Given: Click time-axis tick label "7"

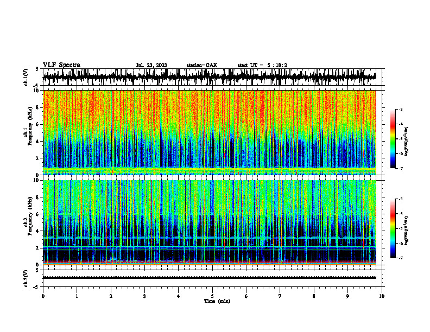Looking at the screenshot, I should [280, 296].
